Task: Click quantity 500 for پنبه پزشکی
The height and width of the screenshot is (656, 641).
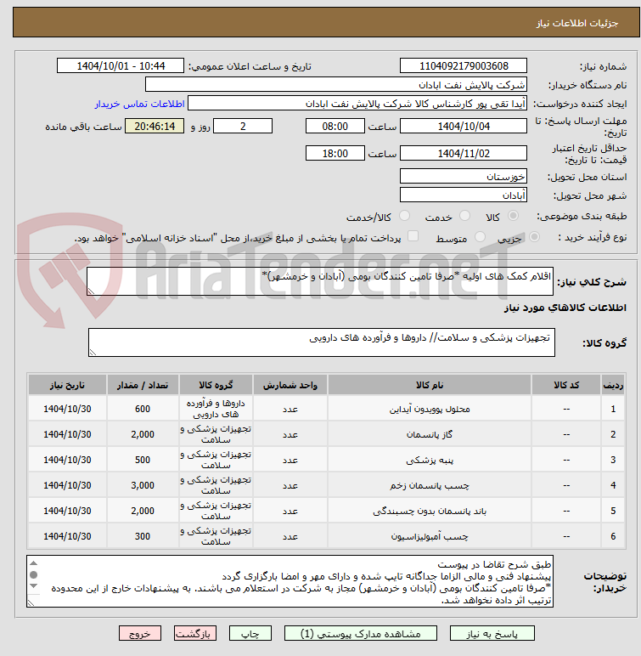Action: click(x=143, y=460)
